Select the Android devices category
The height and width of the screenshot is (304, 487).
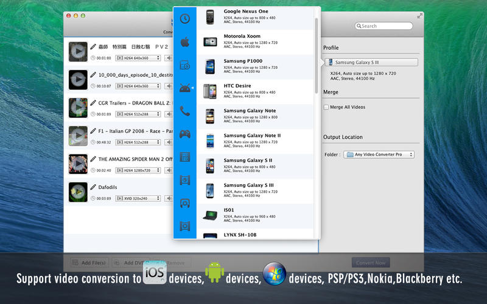(x=184, y=88)
